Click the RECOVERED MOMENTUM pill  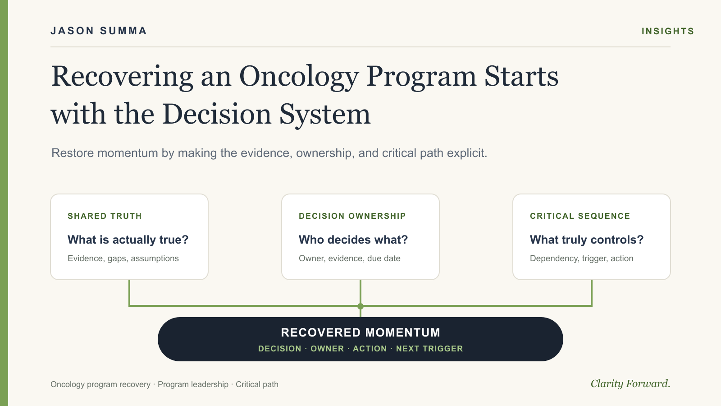point(360,339)
